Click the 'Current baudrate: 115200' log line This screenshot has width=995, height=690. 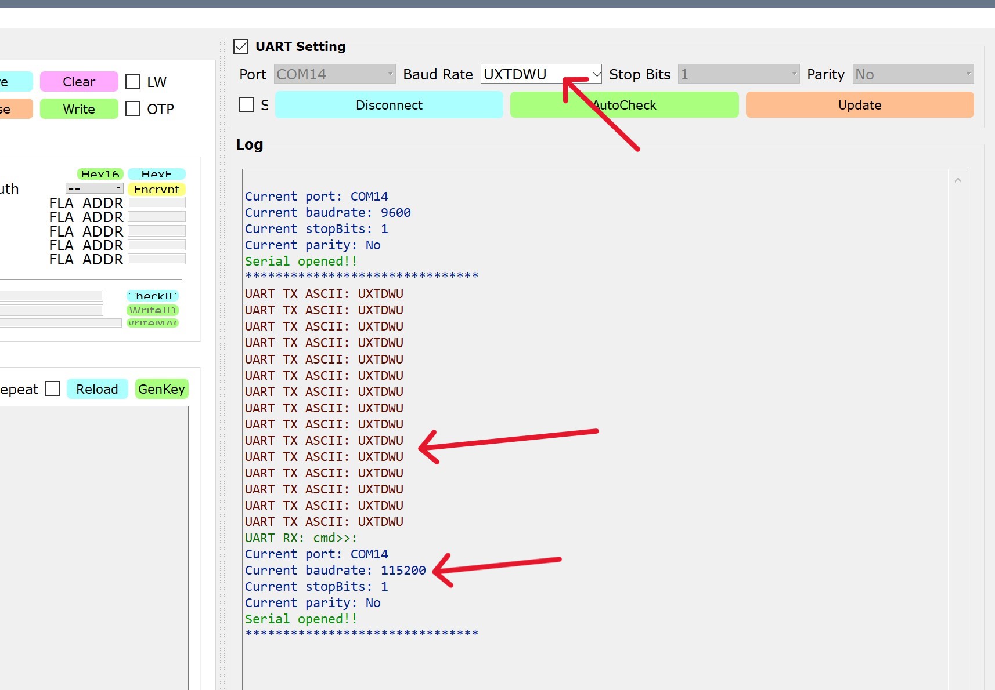tap(336, 571)
